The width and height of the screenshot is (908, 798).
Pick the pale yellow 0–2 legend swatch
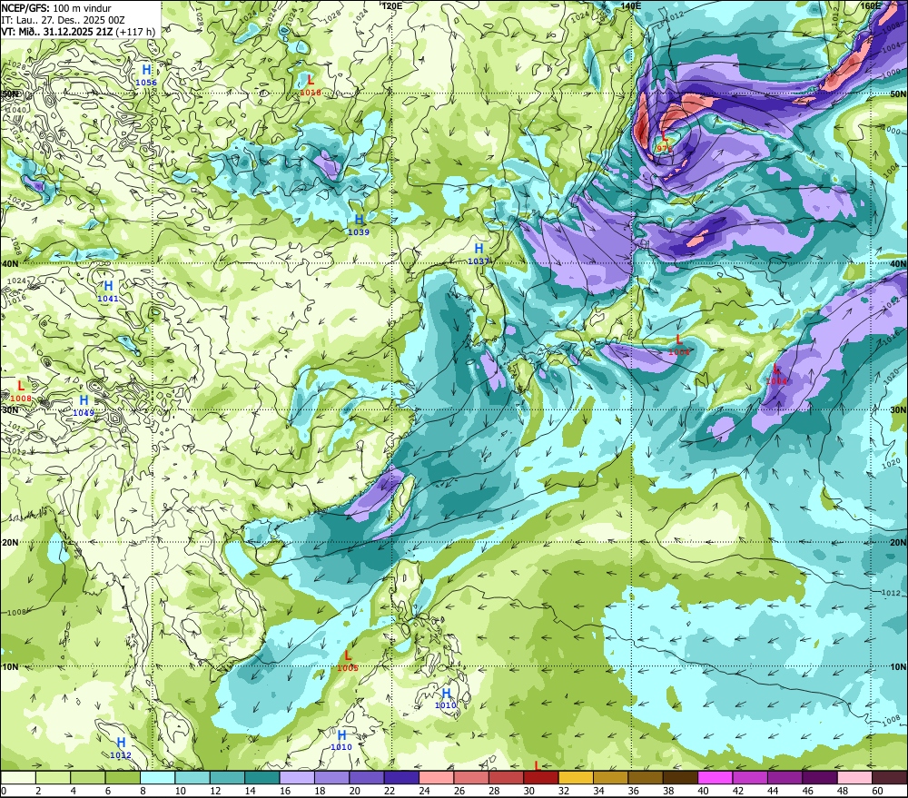pyautogui.click(x=18, y=778)
